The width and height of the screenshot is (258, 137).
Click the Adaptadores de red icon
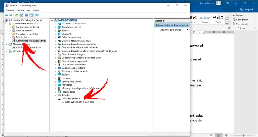pos(59,27)
